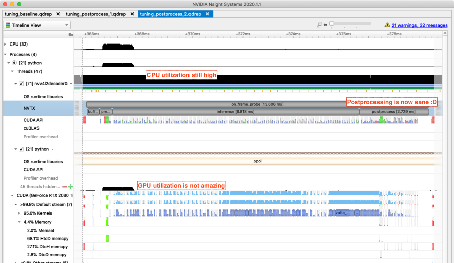Screen dimensions: 454x263
Task: Select the tuning_postprocess_2.qdrep tab
Action: coord(171,14)
